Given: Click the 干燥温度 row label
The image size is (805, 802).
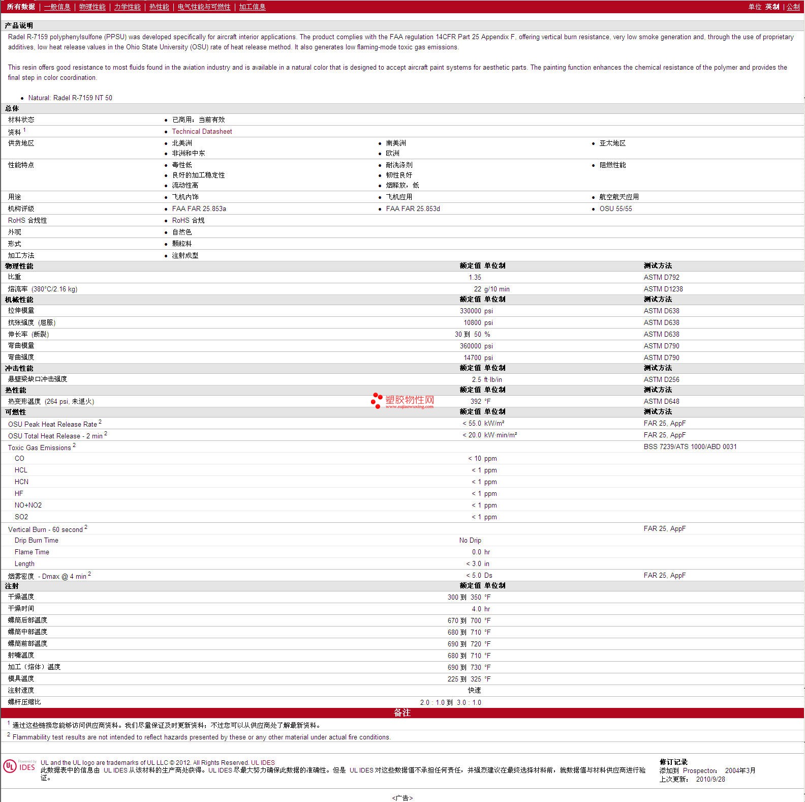Looking at the screenshot, I should (x=21, y=597).
